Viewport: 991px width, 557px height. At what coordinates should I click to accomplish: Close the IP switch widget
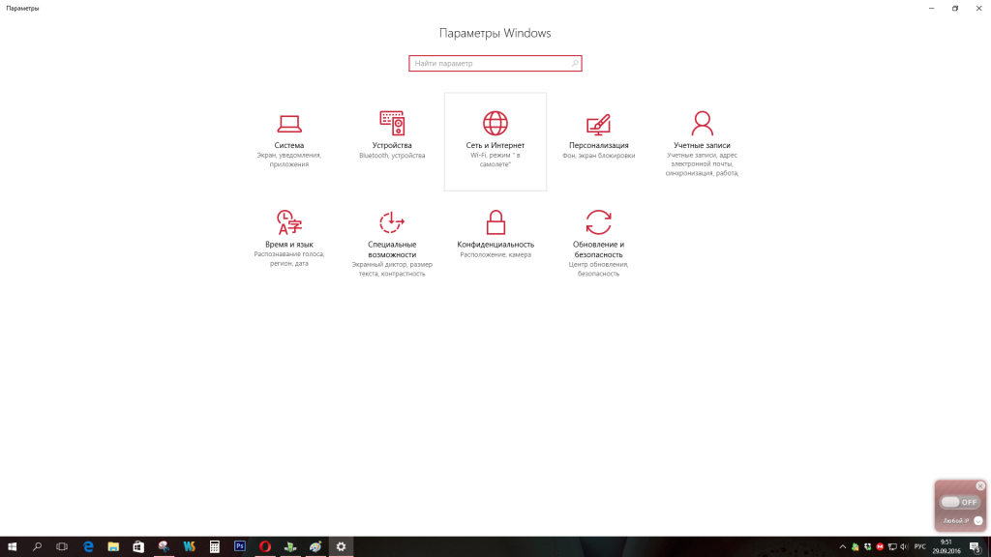(x=980, y=485)
